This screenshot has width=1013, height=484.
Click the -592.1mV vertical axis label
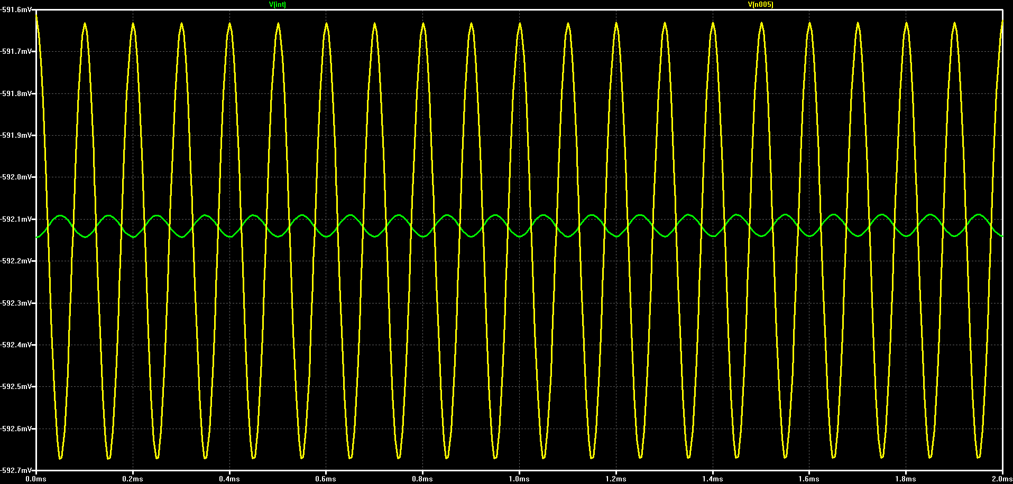pyautogui.click(x=16, y=220)
